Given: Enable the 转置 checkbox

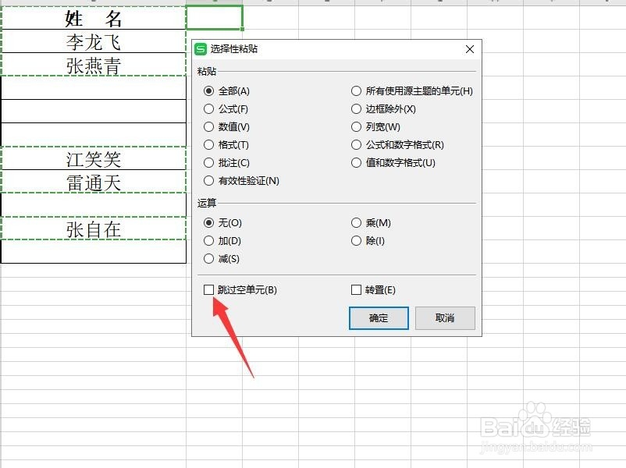Looking at the screenshot, I should coord(357,289).
